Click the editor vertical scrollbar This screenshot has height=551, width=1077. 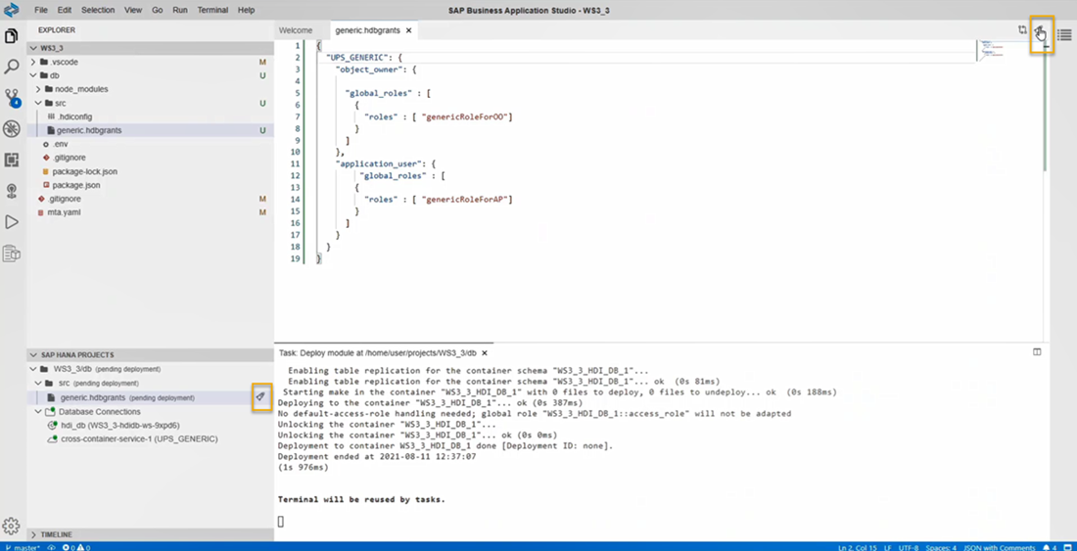click(1045, 107)
